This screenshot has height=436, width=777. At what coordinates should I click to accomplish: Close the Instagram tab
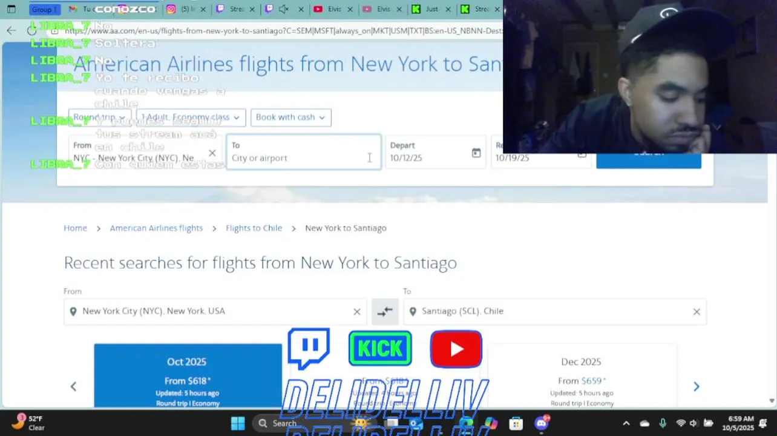tap(203, 9)
